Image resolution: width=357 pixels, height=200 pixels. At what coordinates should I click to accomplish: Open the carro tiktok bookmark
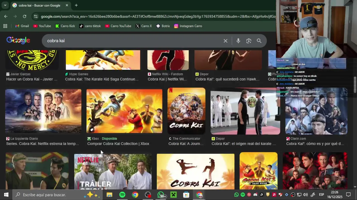pyautogui.click(x=90, y=26)
